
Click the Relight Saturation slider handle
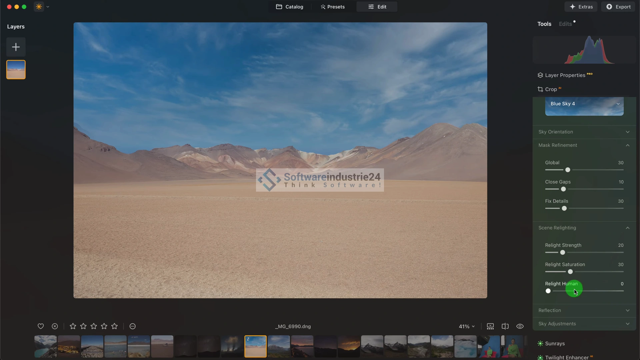click(570, 272)
